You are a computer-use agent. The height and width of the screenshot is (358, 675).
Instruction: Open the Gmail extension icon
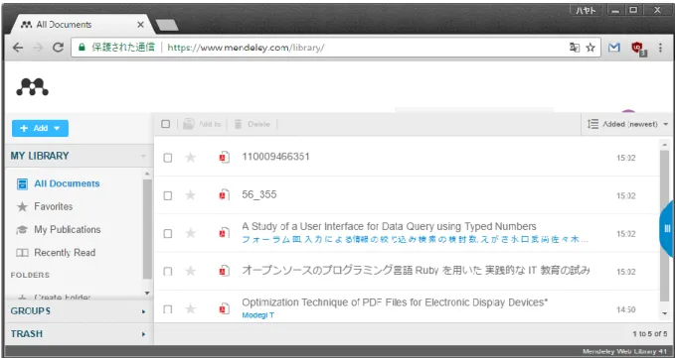pos(614,48)
